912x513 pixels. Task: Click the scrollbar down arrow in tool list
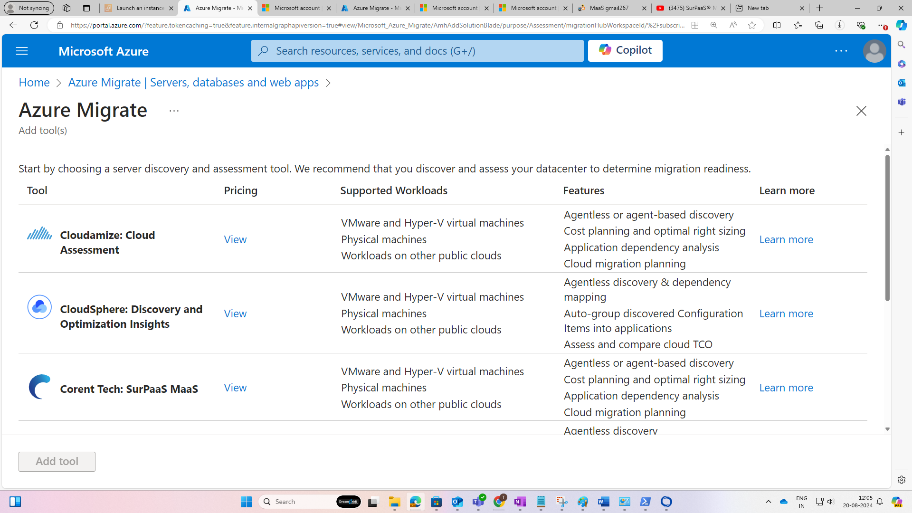[887, 429]
